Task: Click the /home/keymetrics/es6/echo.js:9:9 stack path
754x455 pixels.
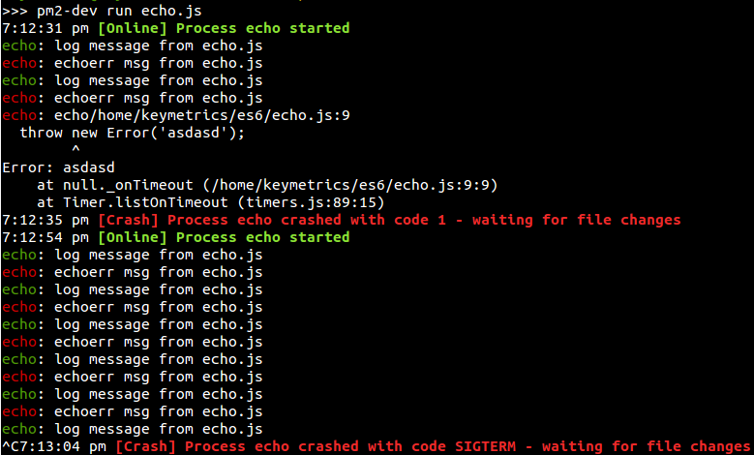Action: tap(350, 185)
